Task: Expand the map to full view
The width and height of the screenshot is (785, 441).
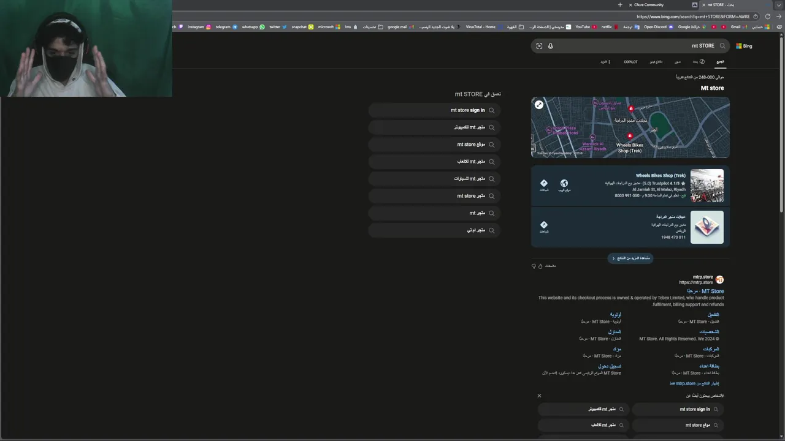Action: tap(539, 105)
